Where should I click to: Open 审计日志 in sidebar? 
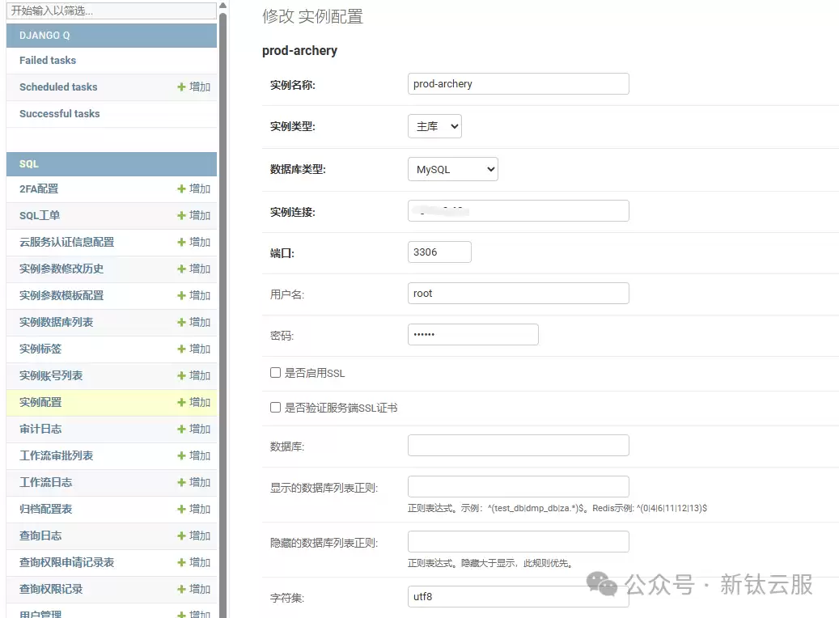pyautogui.click(x=40, y=430)
